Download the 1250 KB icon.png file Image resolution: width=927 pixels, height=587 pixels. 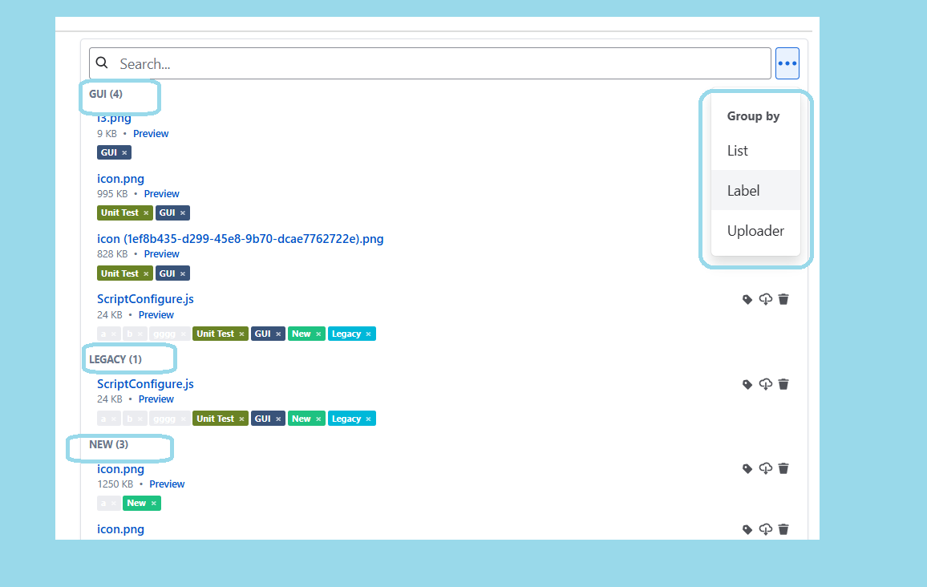tap(766, 468)
